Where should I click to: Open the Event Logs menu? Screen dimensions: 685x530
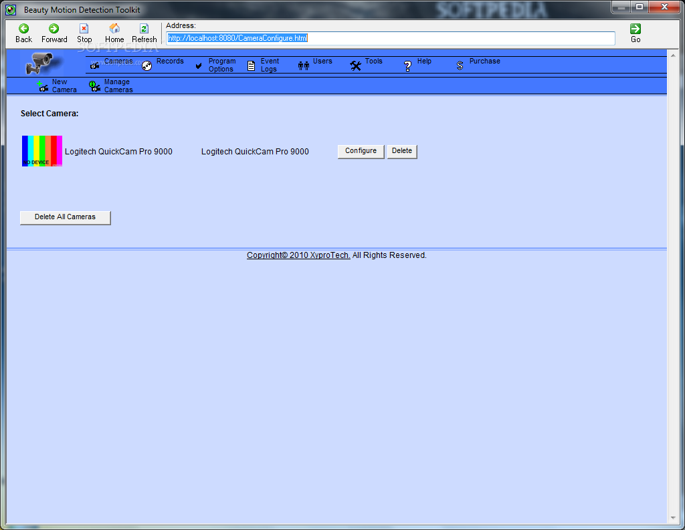point(270,65)
